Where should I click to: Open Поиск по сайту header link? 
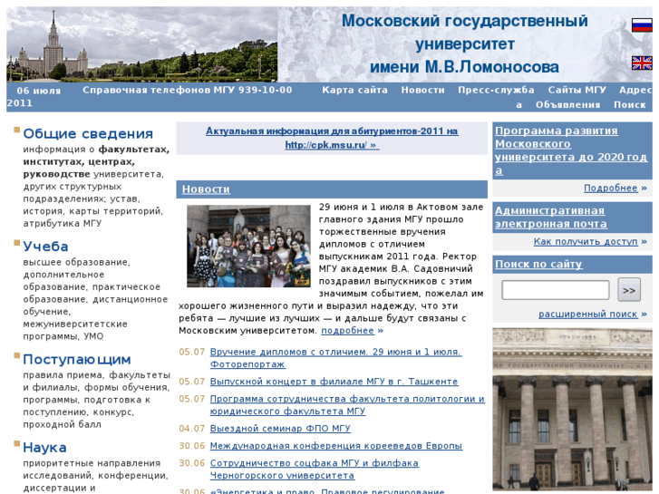[538, 264]
